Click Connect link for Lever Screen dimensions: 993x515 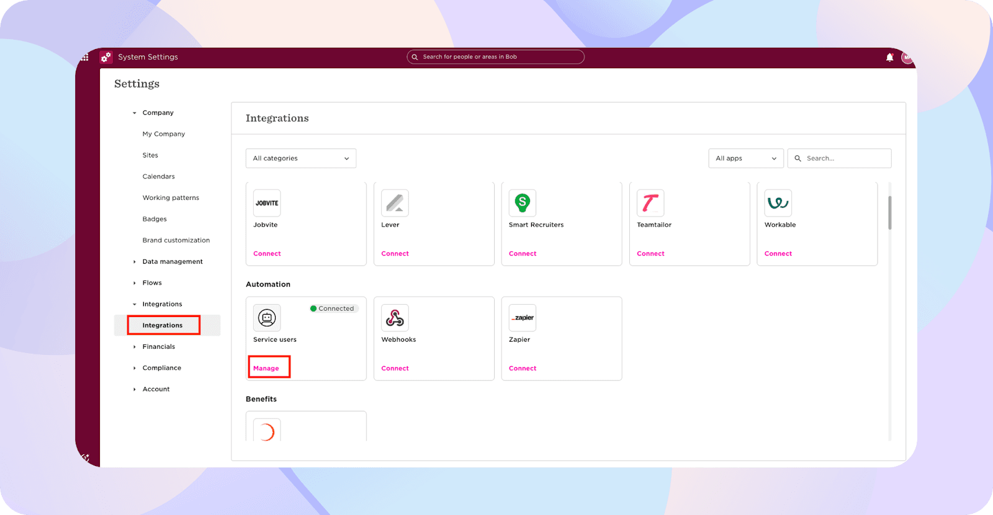point(395,254)
